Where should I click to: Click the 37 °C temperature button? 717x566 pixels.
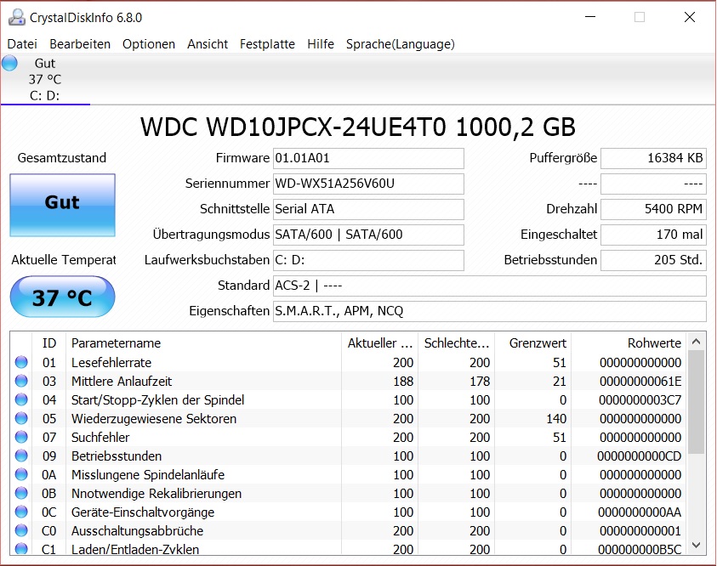point(62,297)
